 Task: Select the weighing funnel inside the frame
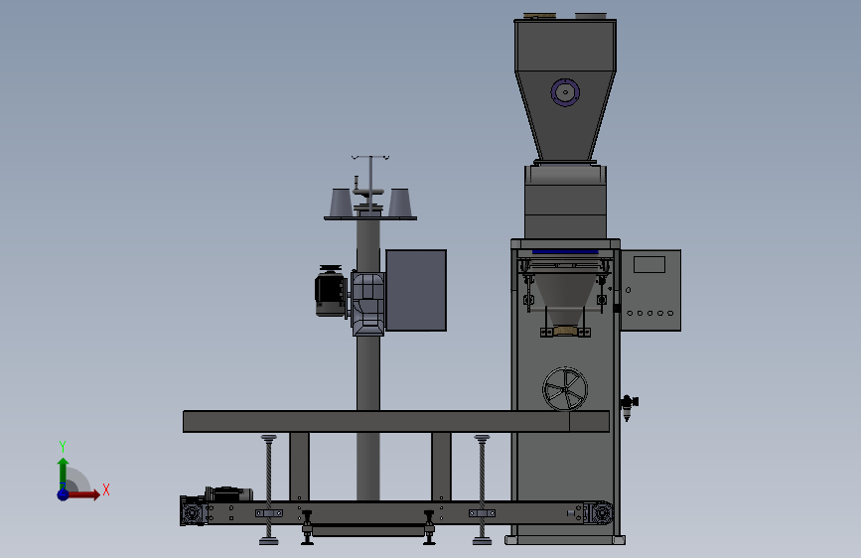[x=565, y=299]
